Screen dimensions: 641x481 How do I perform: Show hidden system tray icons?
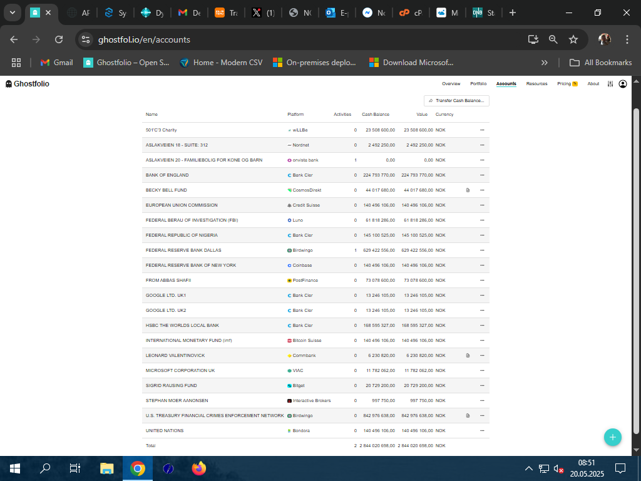(528, 468)
